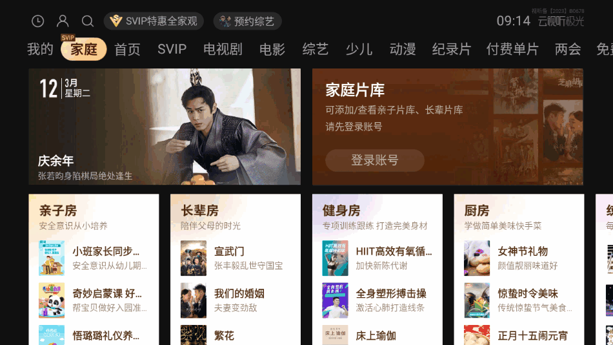Open 全身塑形搏击操 workout item
The width and height of the screenshot is (613, 345).
click(377, 300)
